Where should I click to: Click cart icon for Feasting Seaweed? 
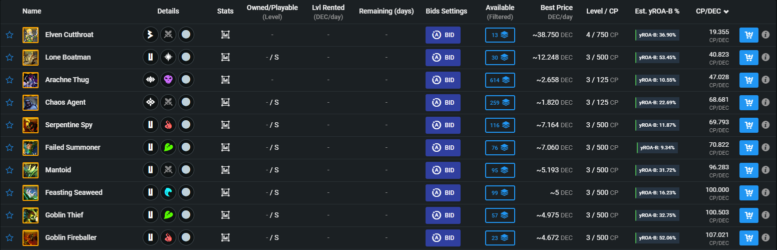(x=749, y=193)
